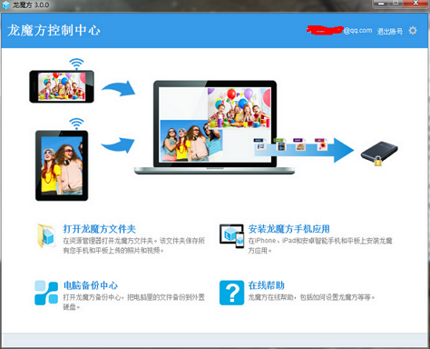The height and width of the screenshot is (349, 430).
Task: Open the 在线帮助 link
Action: [267, 285]
